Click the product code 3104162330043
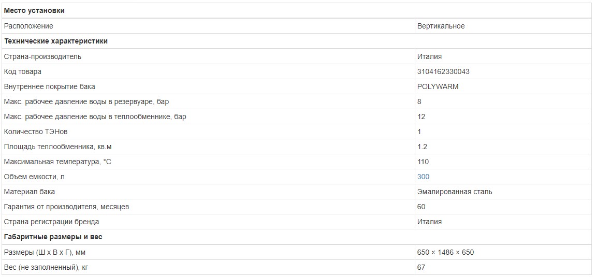Screen dimensions: 596x277 coord(443,71)
